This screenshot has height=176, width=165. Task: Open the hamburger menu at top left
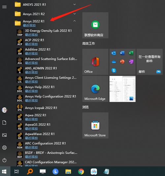[4, 7]
